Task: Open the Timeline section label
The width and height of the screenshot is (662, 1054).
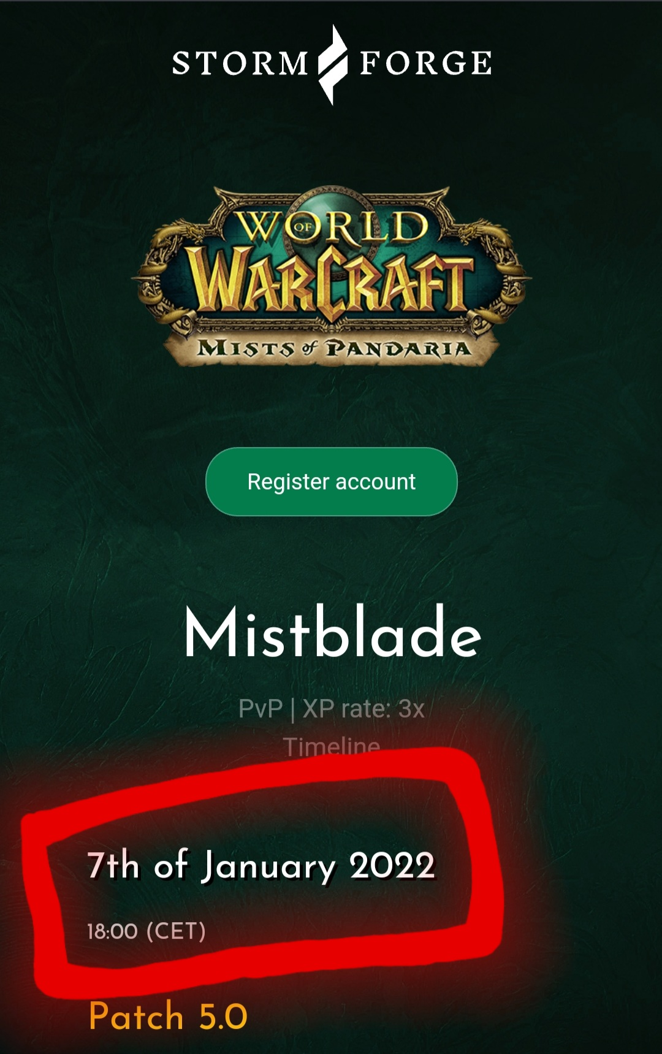Action: tap(332, 746)
